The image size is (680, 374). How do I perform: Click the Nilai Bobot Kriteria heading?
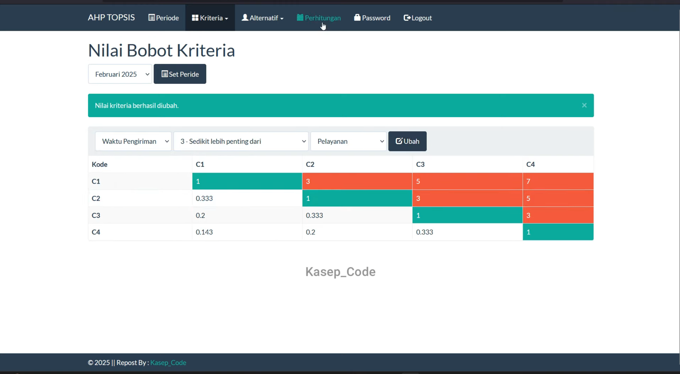(x=161, y=50)
